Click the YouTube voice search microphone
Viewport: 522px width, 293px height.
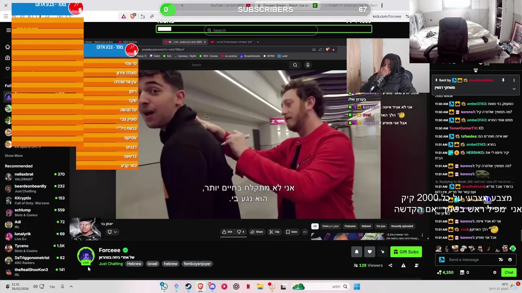pyautogui.click(x=308, y=65)
